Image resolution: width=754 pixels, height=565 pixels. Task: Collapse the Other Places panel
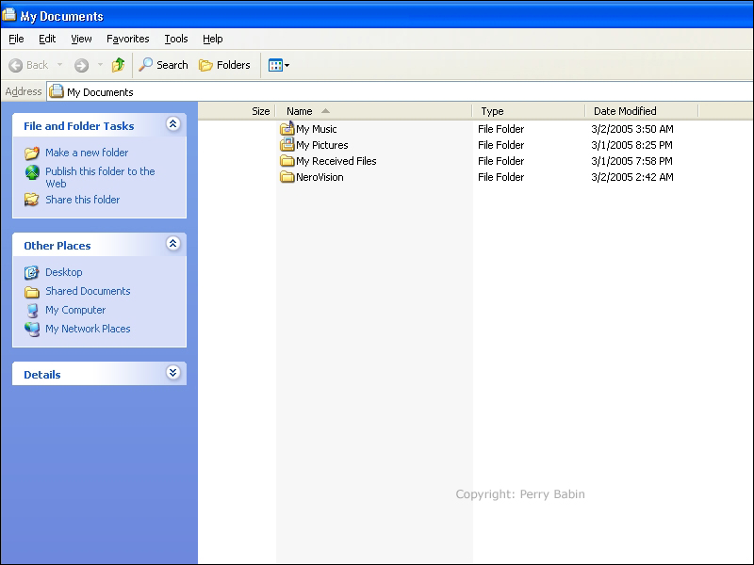pyautogui.click(x=173, y=244)
